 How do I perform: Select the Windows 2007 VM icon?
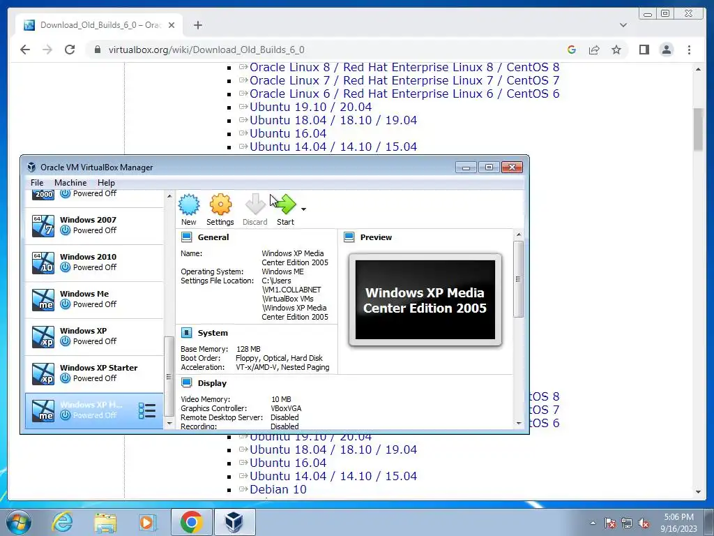pyautogui.click(x=43, y=225)
